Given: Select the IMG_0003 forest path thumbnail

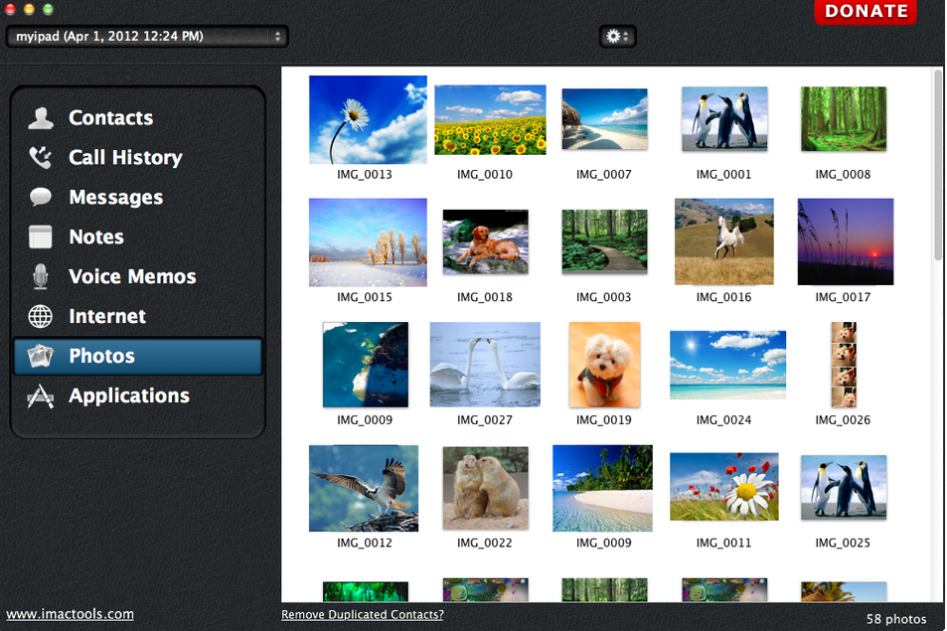Looking at the screenshot, I should tap(604, 241).
